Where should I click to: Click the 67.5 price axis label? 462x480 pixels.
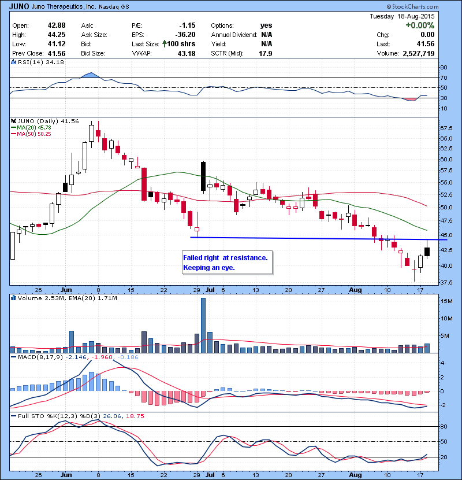446,128
